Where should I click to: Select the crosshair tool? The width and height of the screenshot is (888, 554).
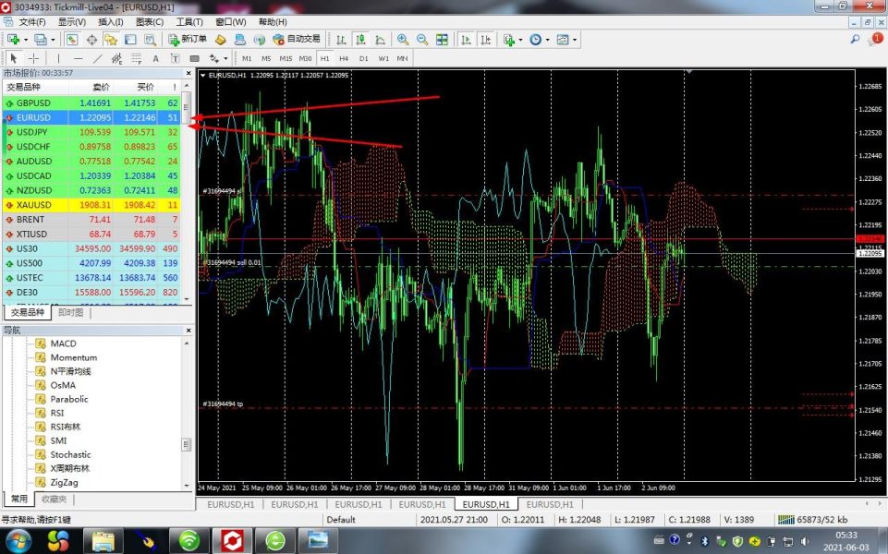point(33,58)
